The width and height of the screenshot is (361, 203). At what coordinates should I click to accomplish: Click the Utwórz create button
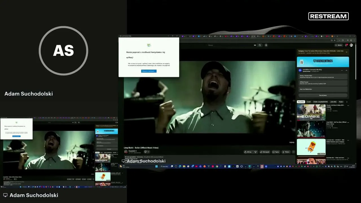[339, 45]
